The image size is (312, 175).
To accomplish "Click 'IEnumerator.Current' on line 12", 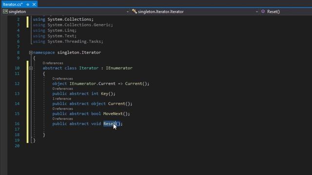I will tap(92, 84).
